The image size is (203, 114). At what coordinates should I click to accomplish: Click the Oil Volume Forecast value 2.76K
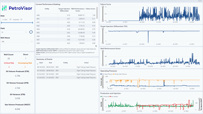pos(17,88)
